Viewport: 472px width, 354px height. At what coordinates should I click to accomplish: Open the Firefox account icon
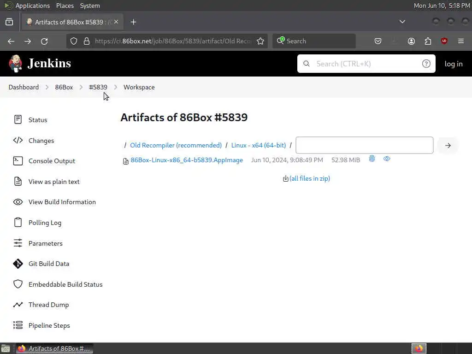[411, 41]
